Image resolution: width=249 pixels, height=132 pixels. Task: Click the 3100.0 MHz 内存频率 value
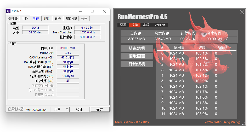tap(68, 48)
